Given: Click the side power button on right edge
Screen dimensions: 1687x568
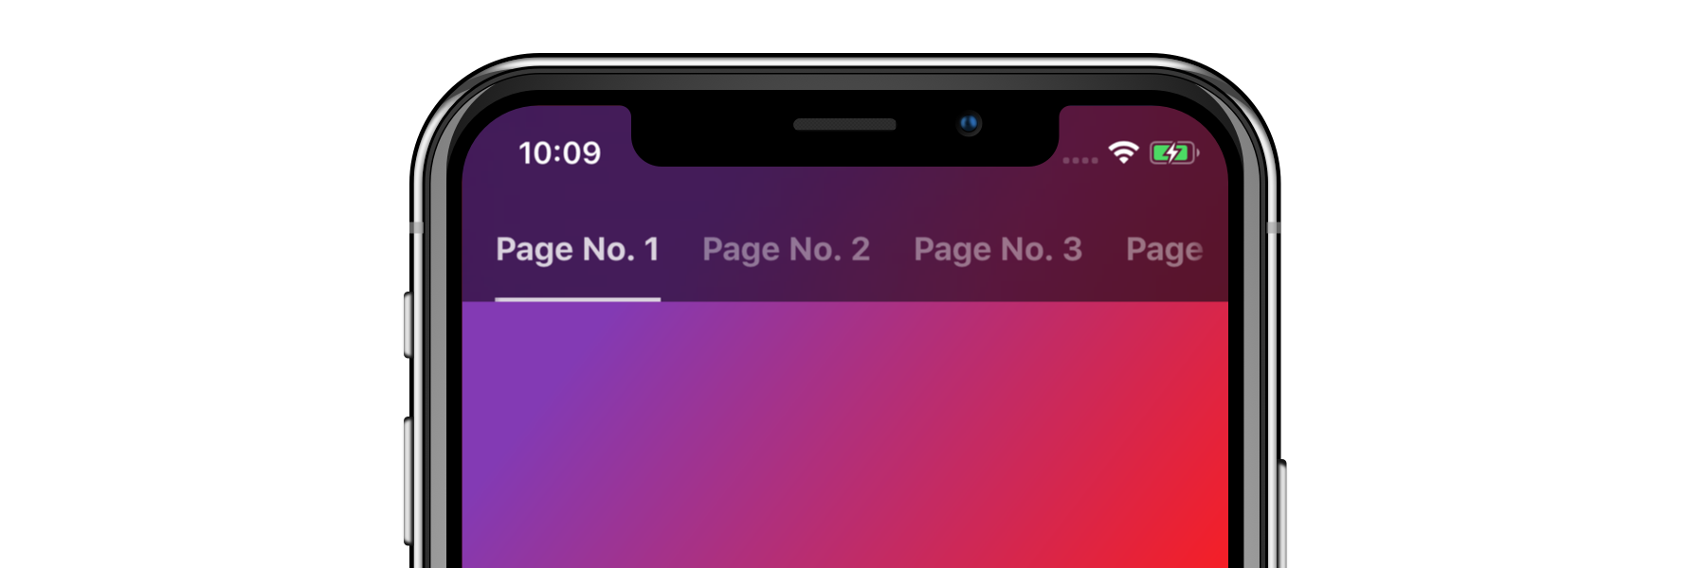Looking at the screenshot, I should click(x=1281, y=514).
